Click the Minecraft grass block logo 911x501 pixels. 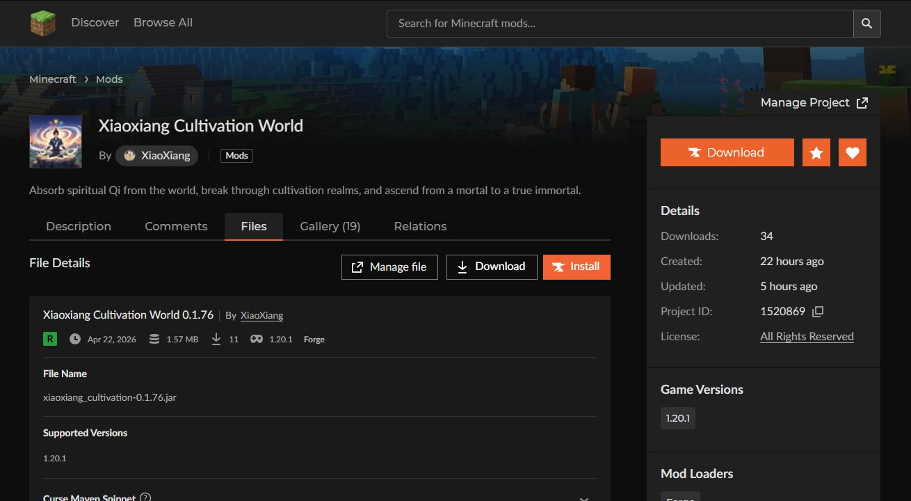42,23
